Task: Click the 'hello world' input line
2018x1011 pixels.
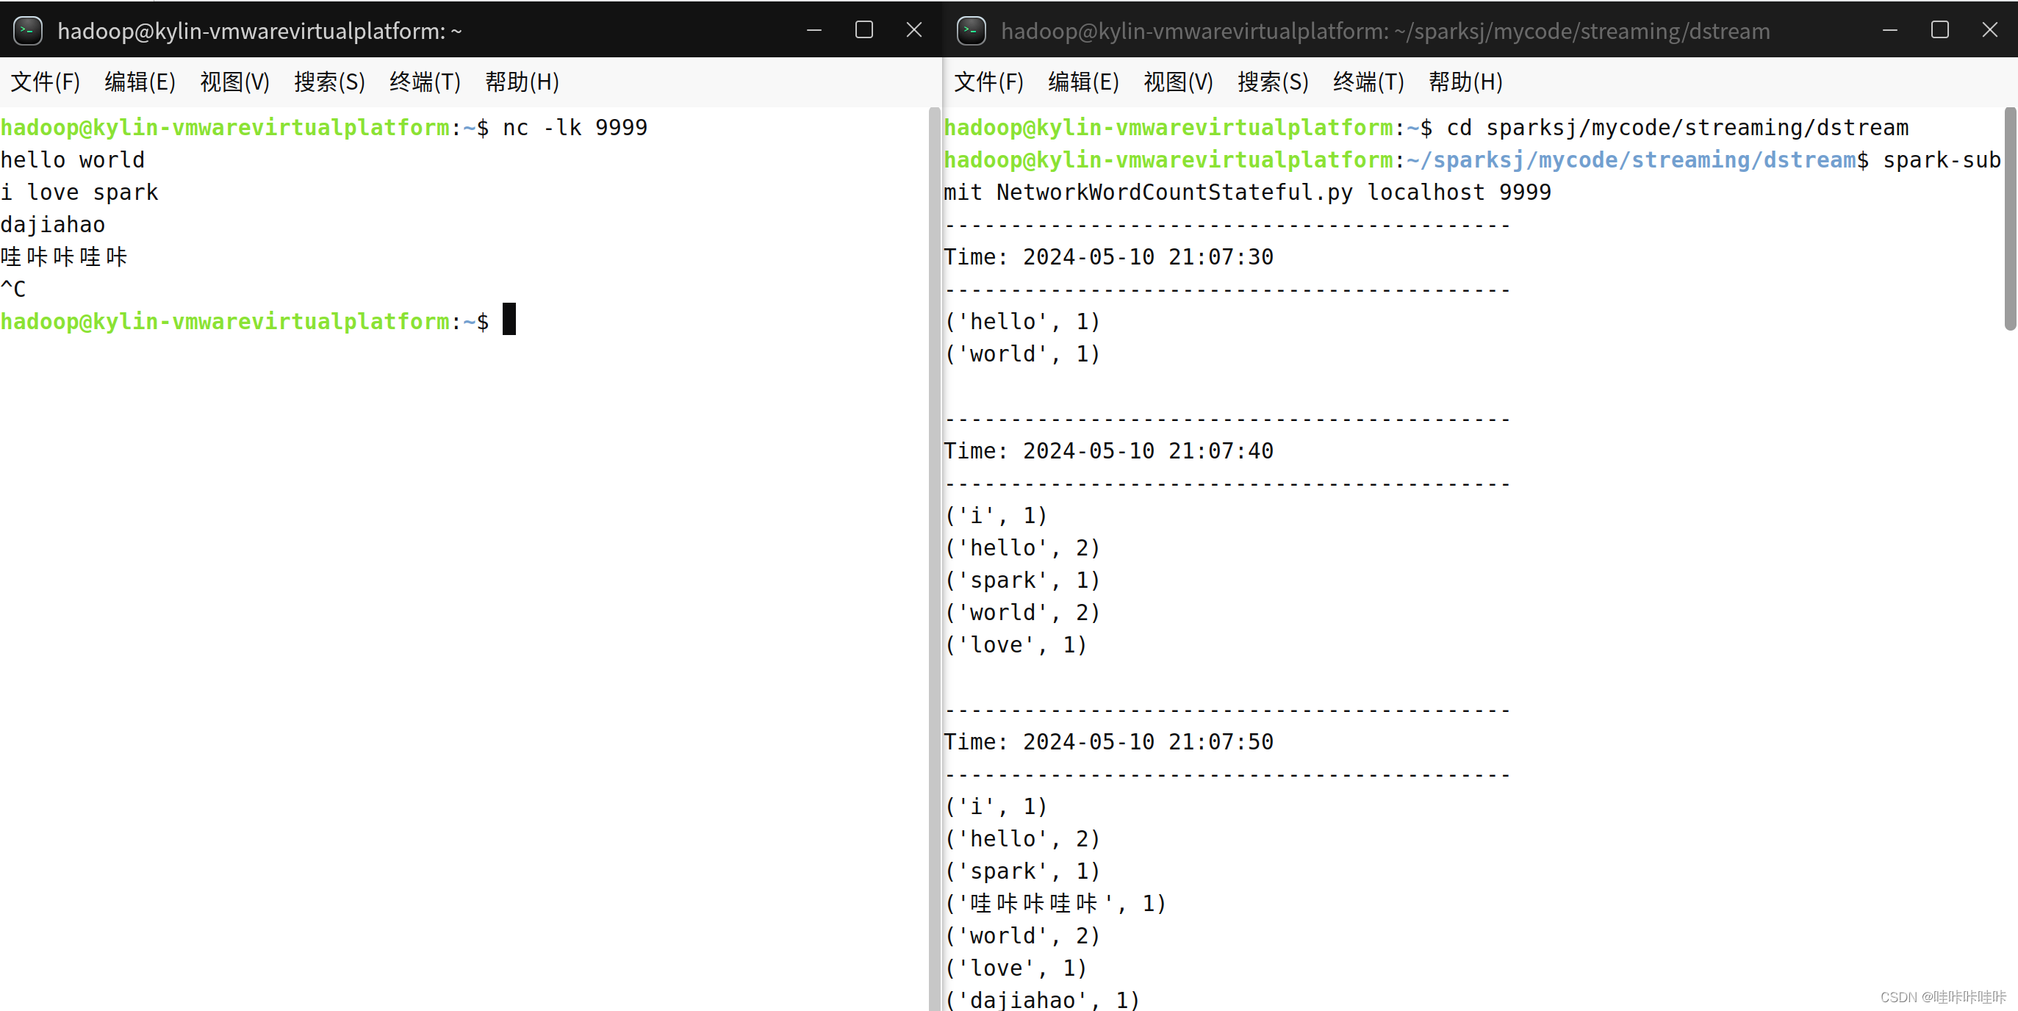Action: 73,159
